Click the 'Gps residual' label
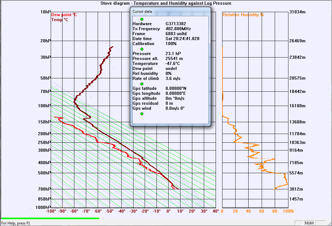The width and height of the screenshot is (332, 226). (x=145, y=103)
